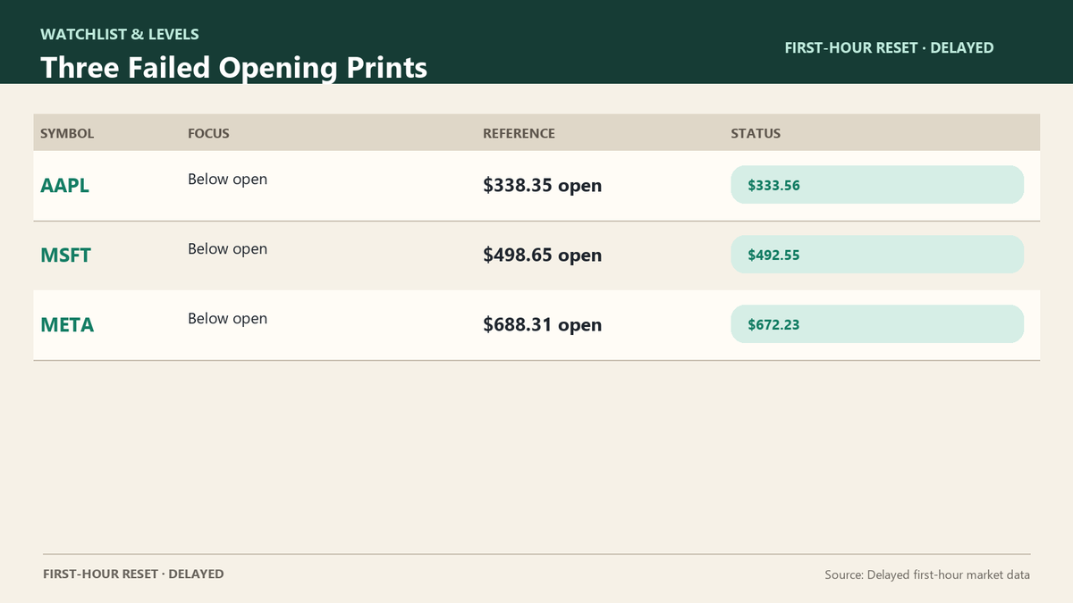Click the "Three Failed Opening Prints" title
1073x603 pixels.
pos(234,68)
